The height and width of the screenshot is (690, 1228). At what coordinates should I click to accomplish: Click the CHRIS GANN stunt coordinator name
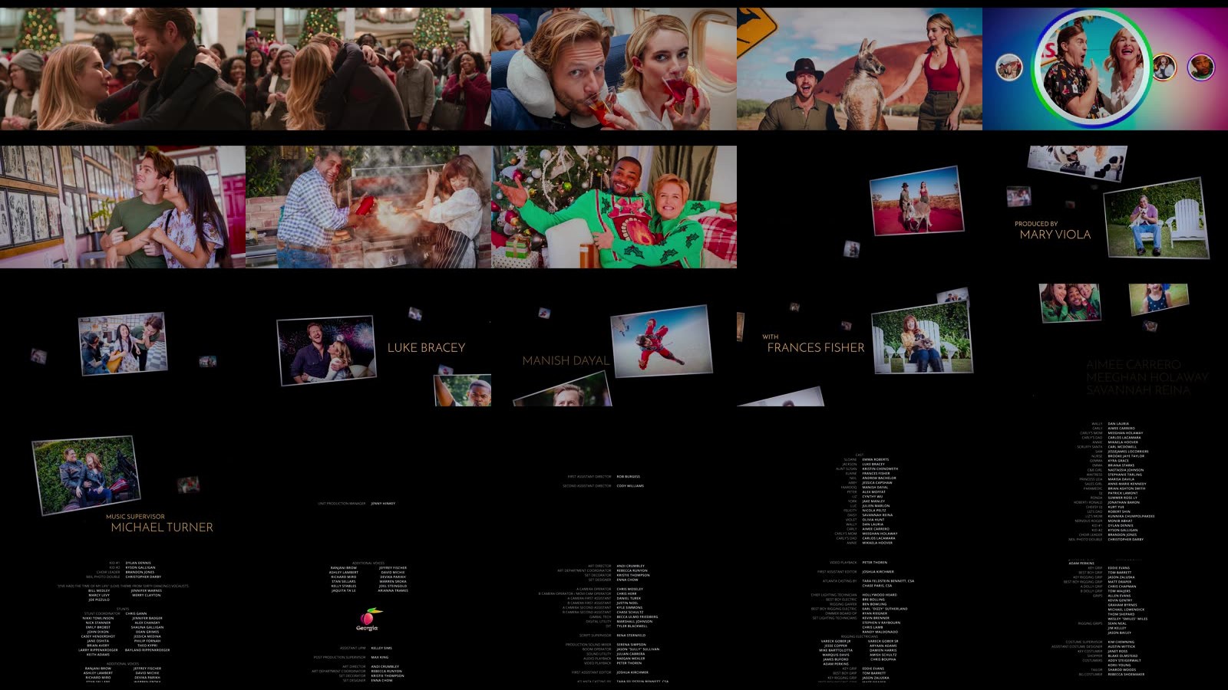pos(136,613)
